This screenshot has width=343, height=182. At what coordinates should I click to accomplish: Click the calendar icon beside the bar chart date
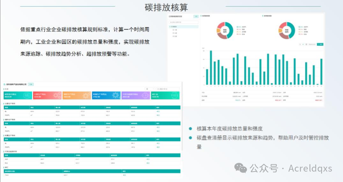306,44
